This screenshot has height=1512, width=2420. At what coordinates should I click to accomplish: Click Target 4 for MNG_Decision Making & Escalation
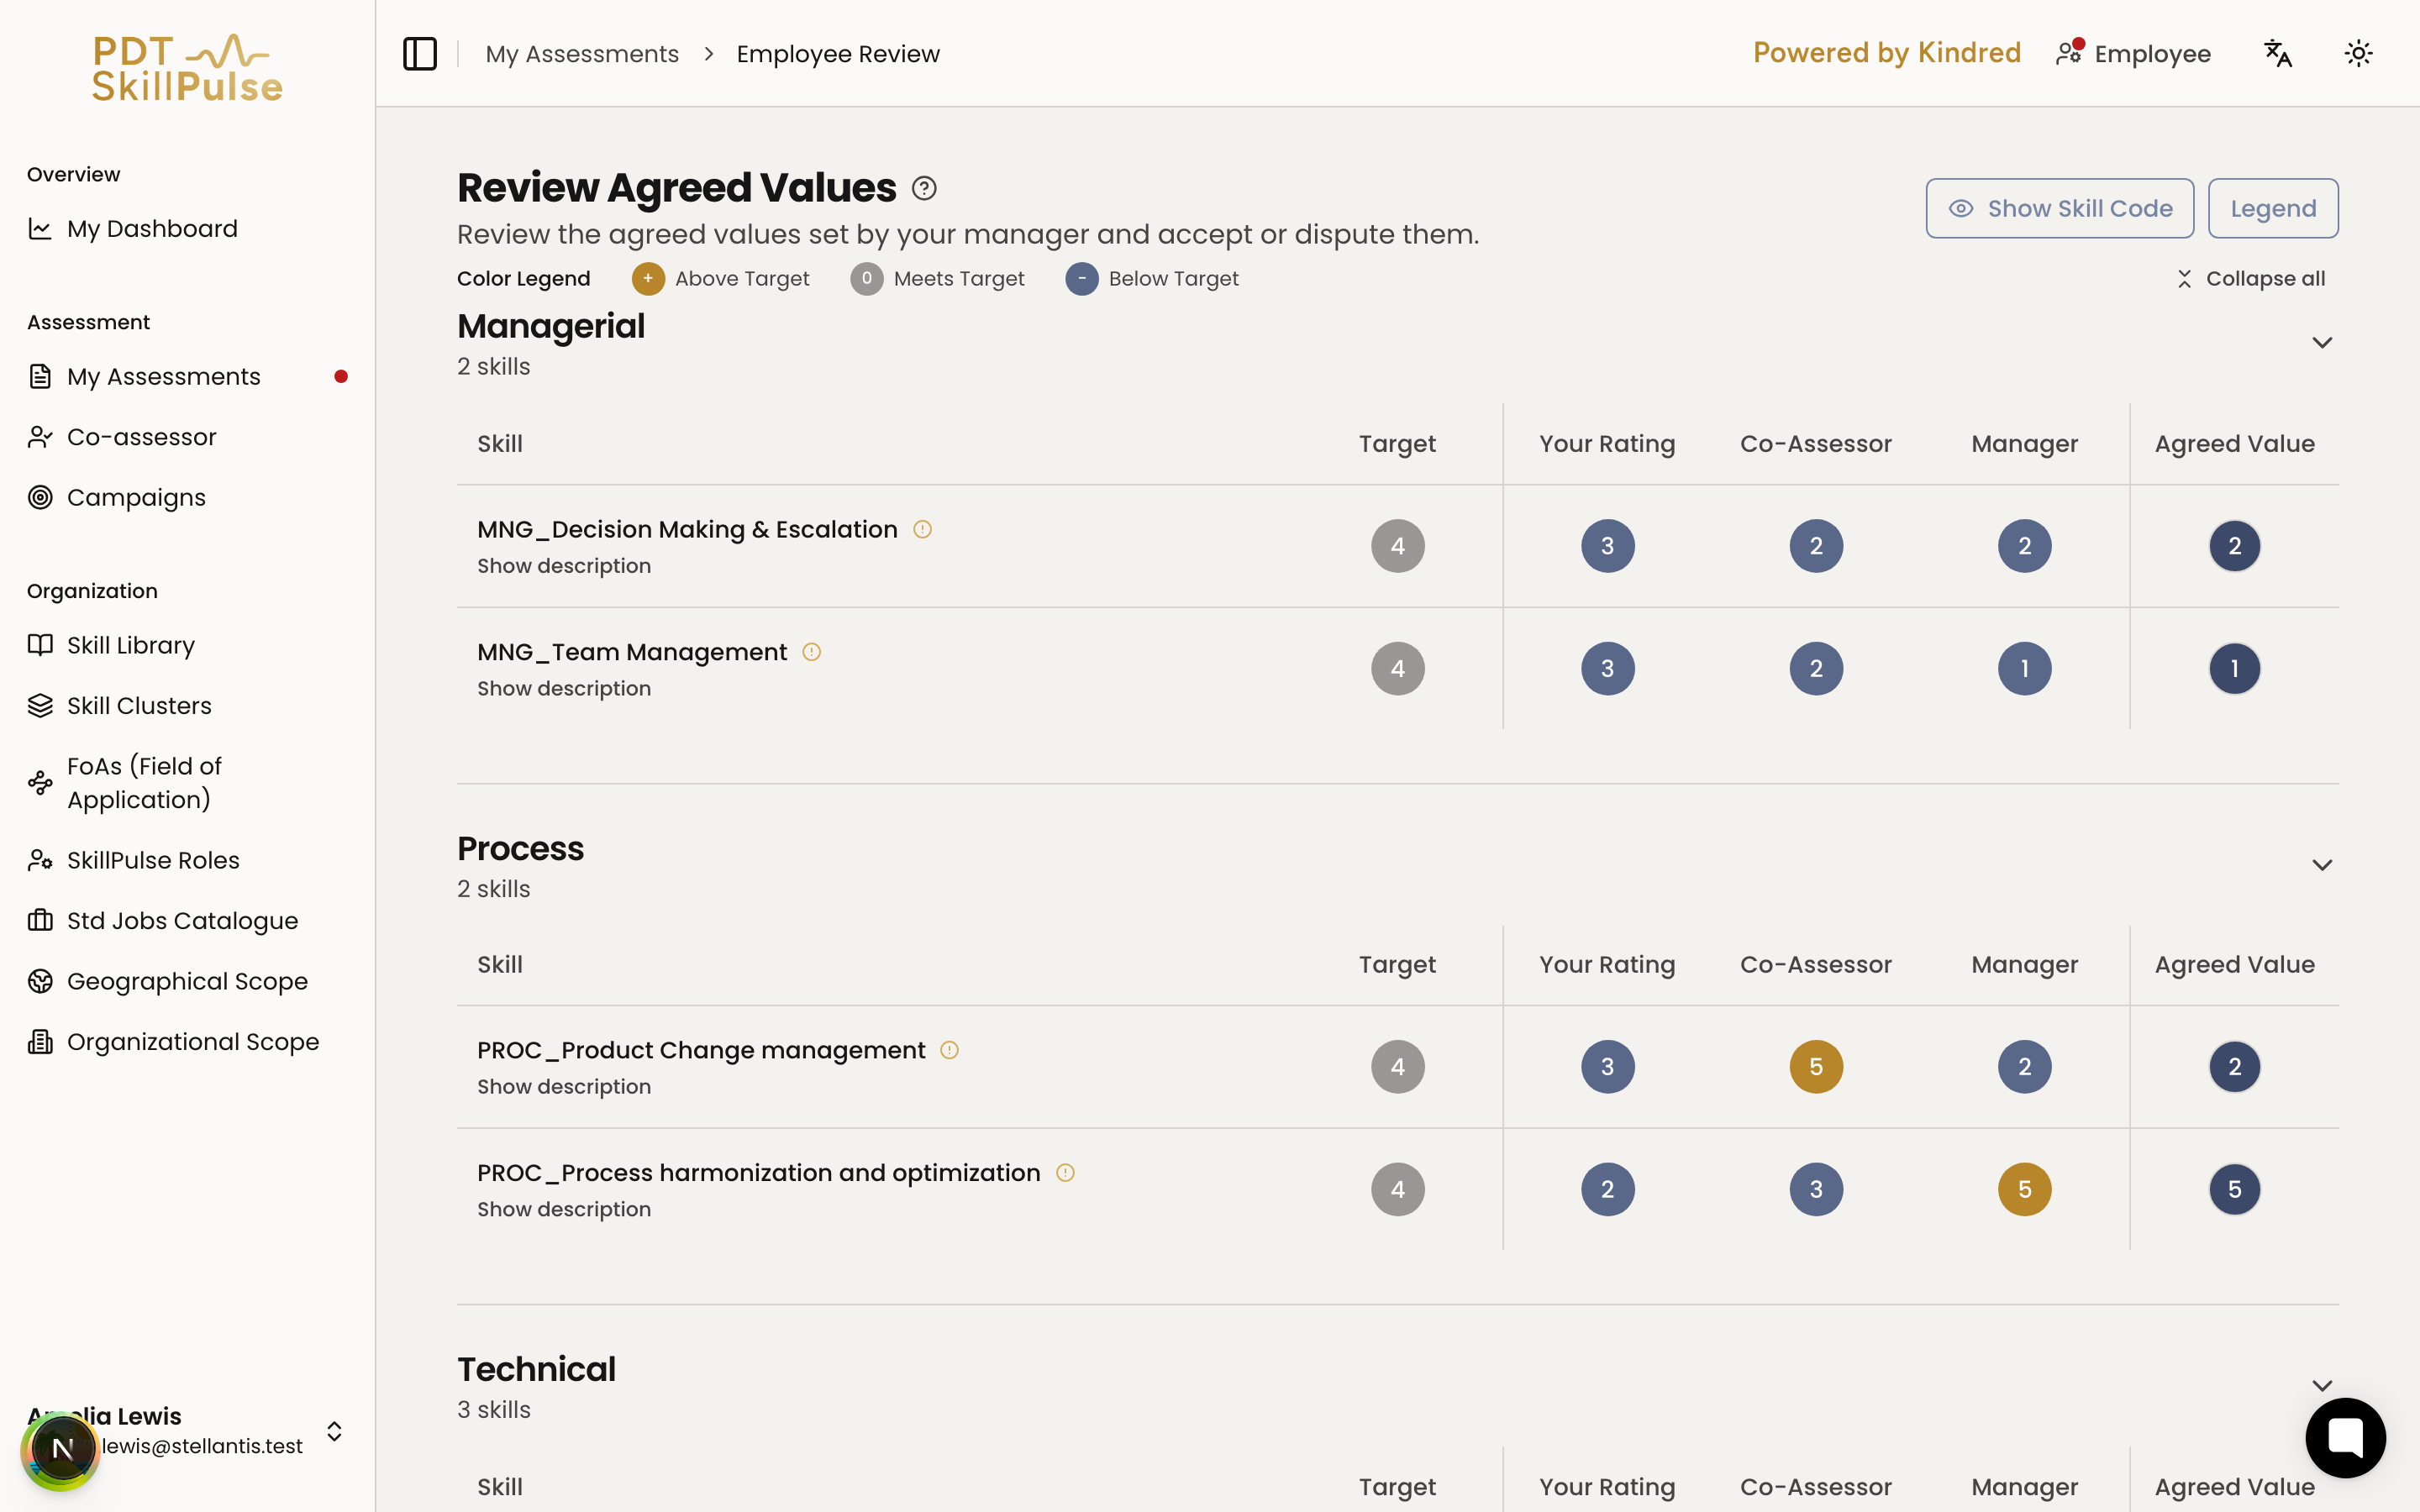pos(1398,546)
